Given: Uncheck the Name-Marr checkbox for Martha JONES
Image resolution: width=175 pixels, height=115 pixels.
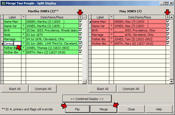Looking at the screenshot, I should click(x=80, y=21).
